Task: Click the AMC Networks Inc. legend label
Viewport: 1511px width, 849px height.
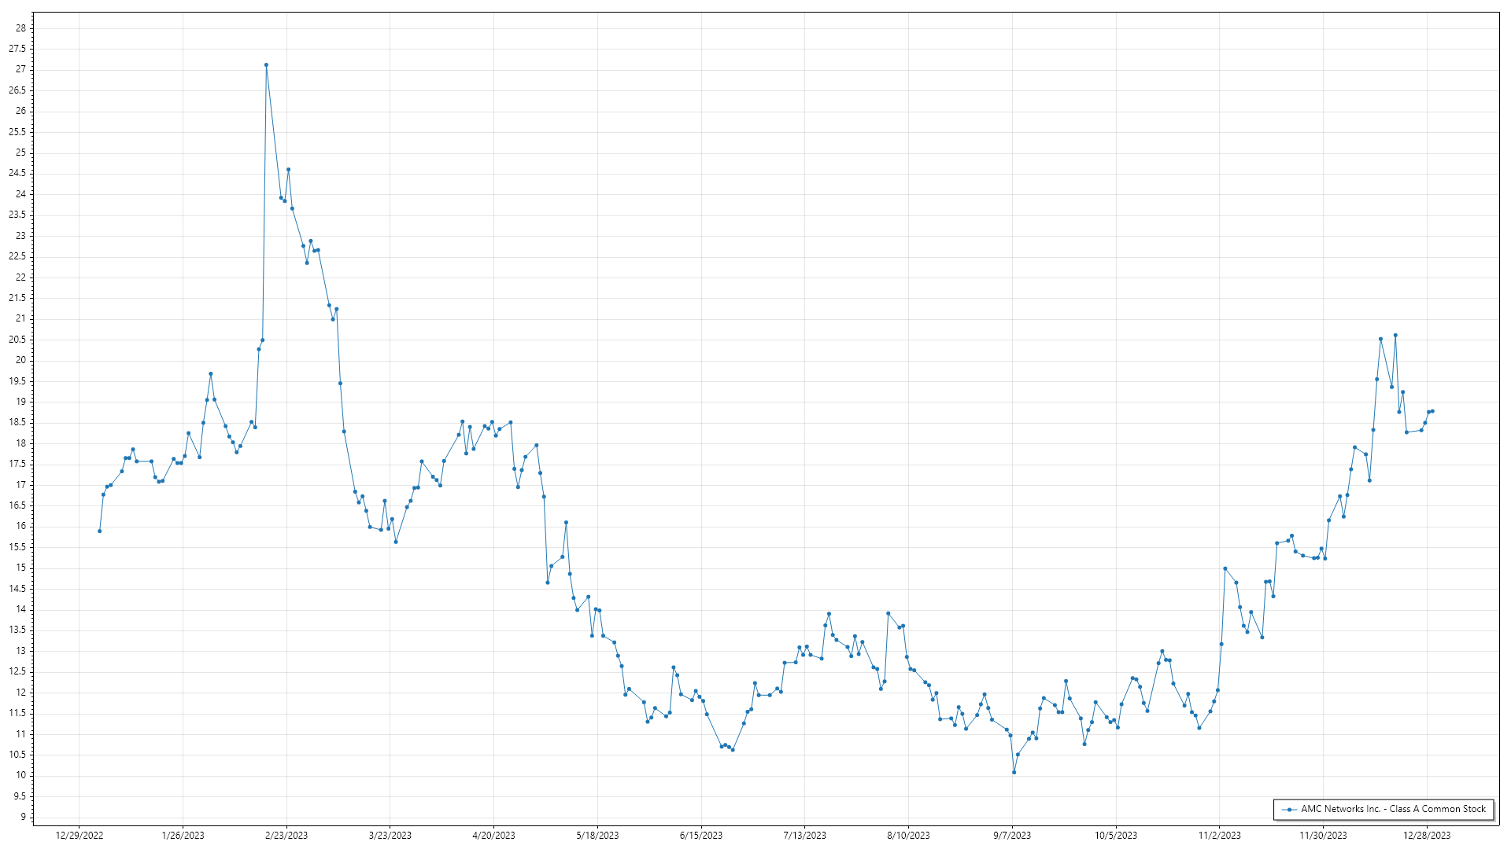Action: [1393, 809]
